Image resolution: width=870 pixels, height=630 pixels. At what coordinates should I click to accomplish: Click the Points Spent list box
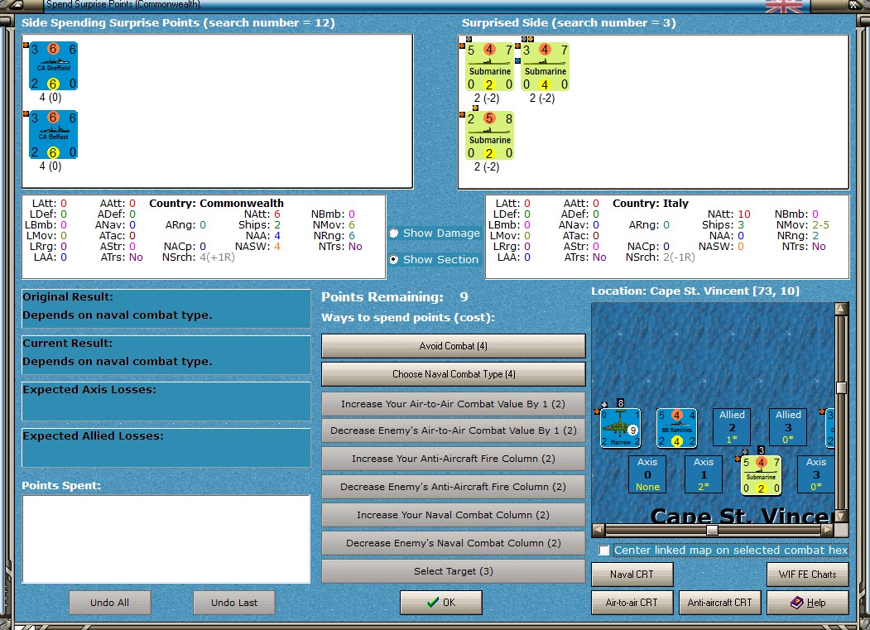coord(166,539)
